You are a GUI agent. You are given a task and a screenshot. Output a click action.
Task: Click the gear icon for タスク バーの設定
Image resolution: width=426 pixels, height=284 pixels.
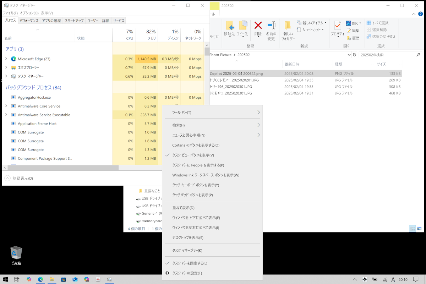coord(168,273)
